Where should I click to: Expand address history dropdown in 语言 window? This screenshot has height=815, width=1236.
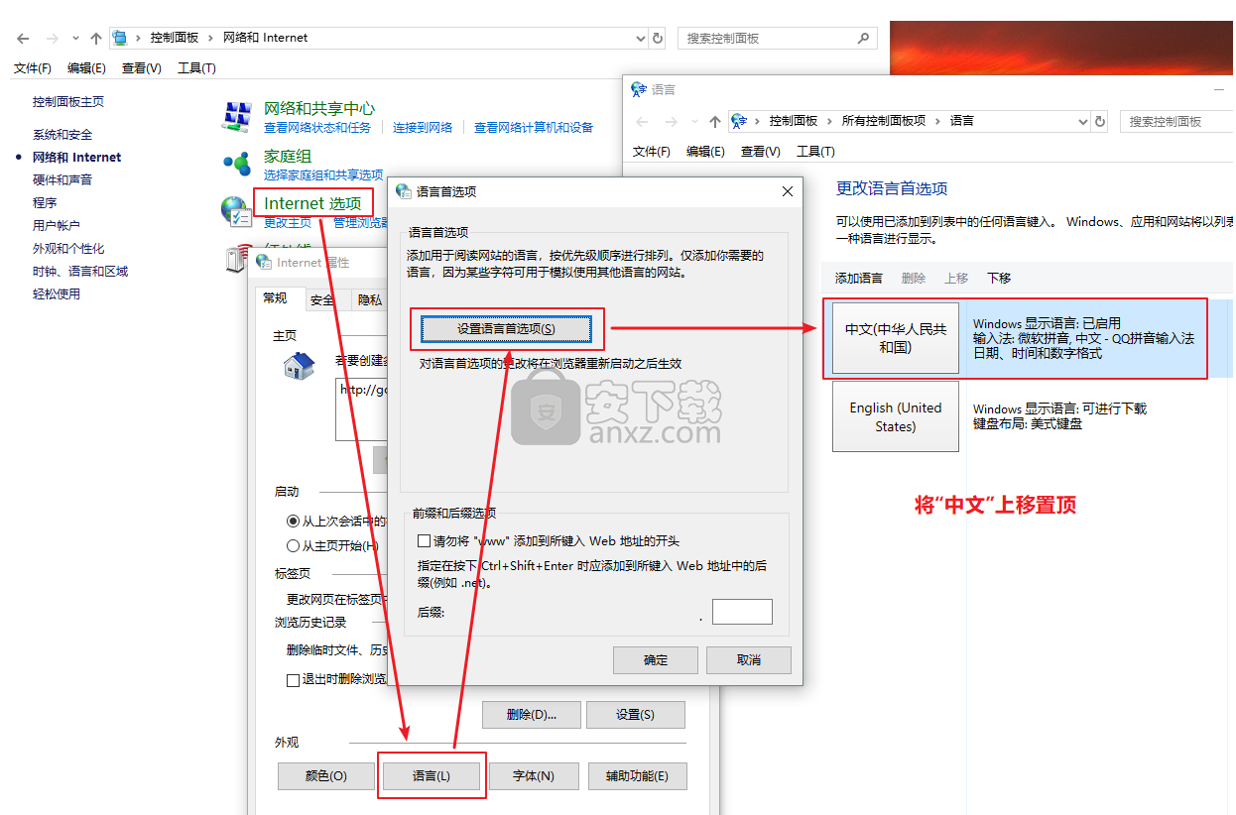(x=1082, y=121)
